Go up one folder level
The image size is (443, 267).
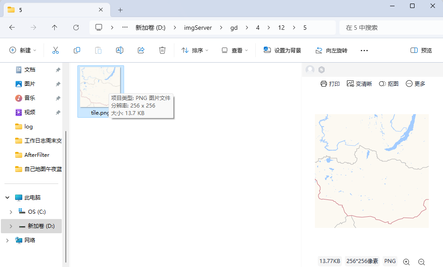(55, 28)
